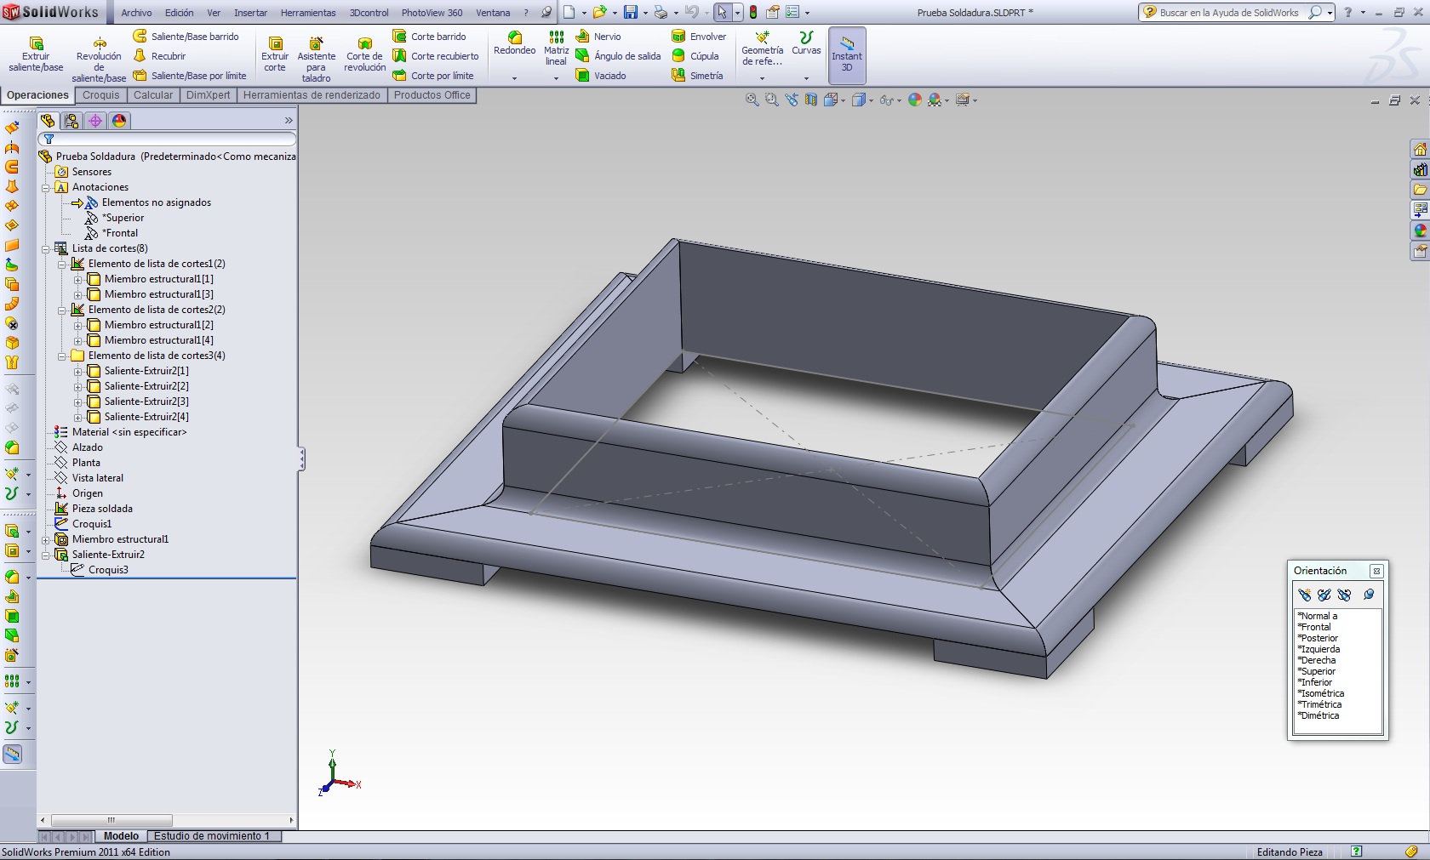The image size is (1430, 860).
Task: Switch to ConfigurationManager tab
Action: (95, 121)
